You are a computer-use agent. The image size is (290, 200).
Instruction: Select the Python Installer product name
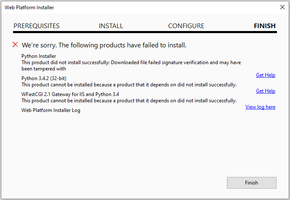[x=39, y=56]
